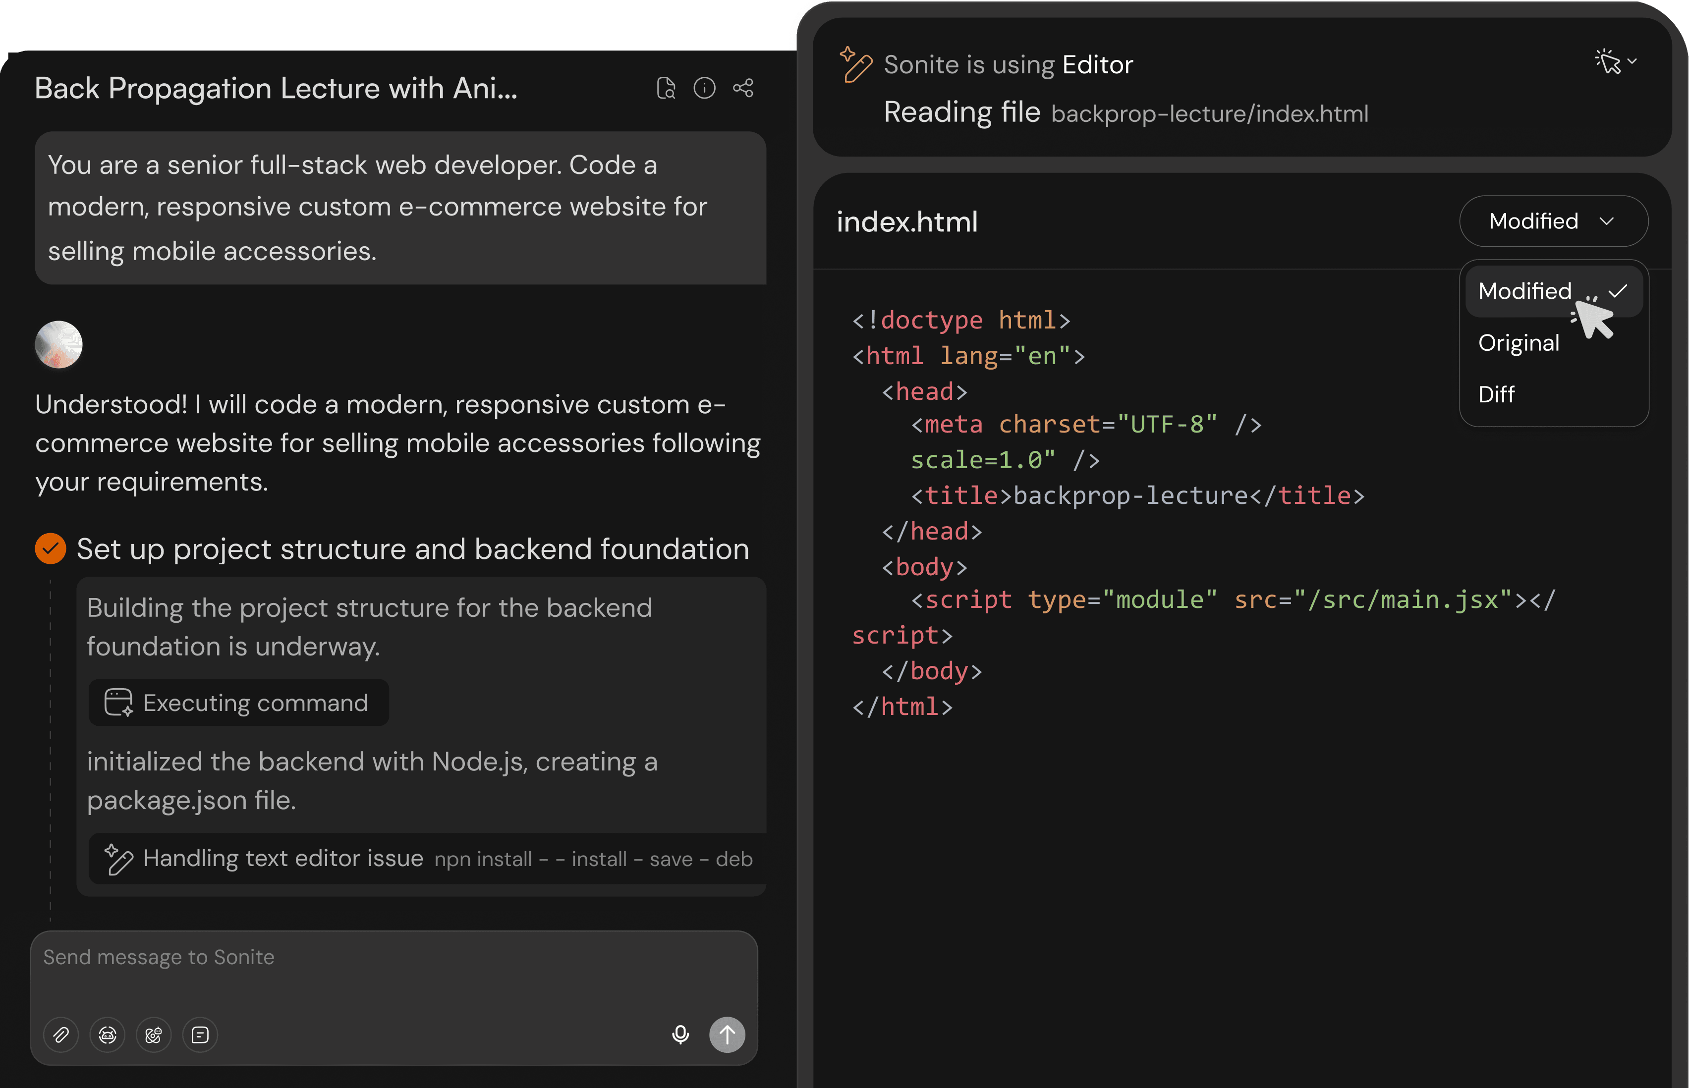Viewport: 1689px width, 1088px height.
Task: Click the share icon beside conversation title
Action: (743, 88)
